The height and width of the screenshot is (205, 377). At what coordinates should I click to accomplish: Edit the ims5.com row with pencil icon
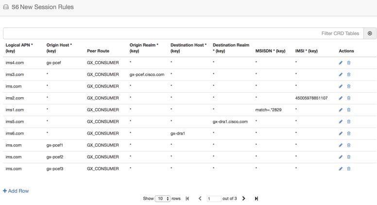[341, 121]
